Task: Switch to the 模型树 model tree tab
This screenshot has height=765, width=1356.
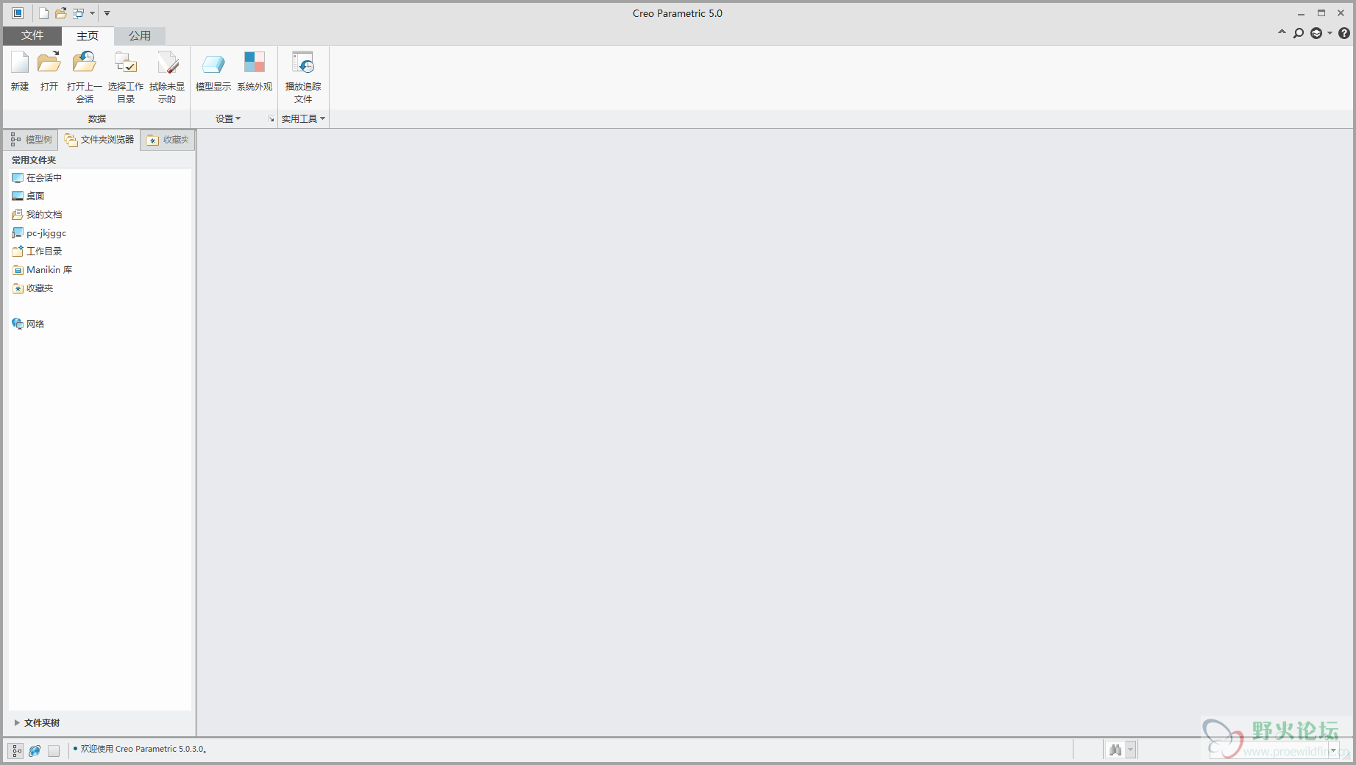Action: pos(32,140)
